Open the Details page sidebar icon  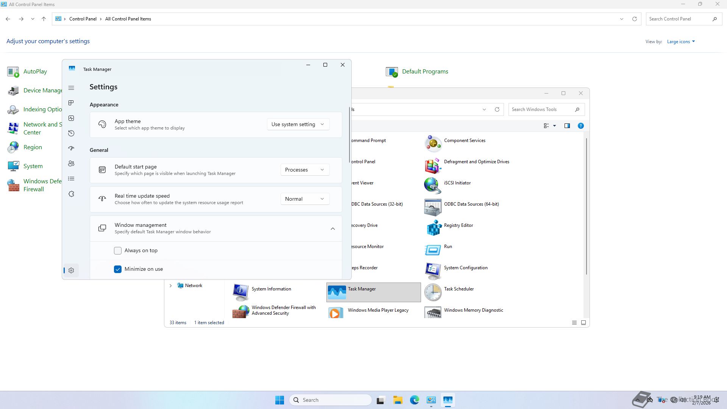point(71,179)
